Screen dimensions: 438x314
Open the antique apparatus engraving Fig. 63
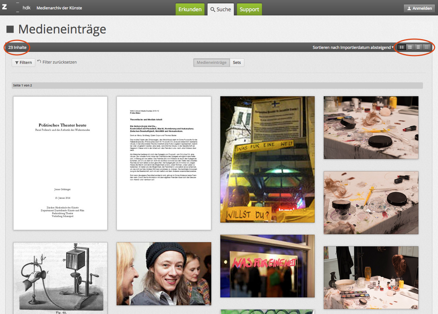coord(60,278)
